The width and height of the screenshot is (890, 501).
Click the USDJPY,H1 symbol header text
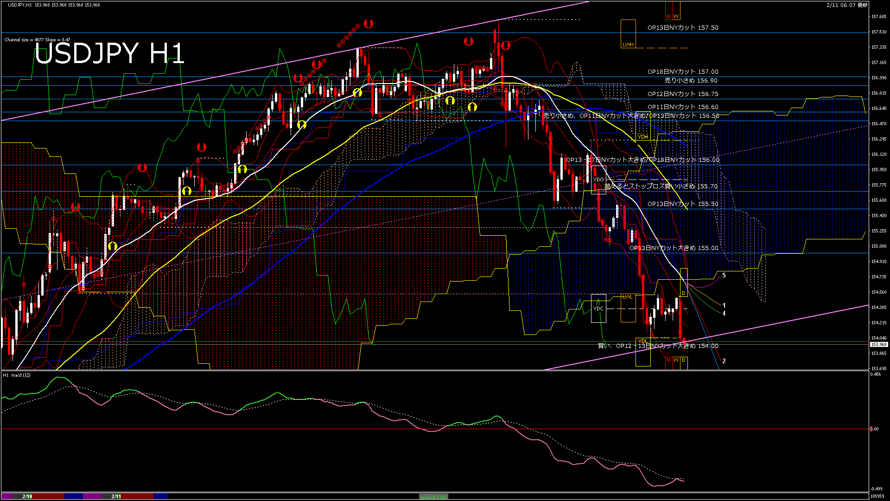20,5
